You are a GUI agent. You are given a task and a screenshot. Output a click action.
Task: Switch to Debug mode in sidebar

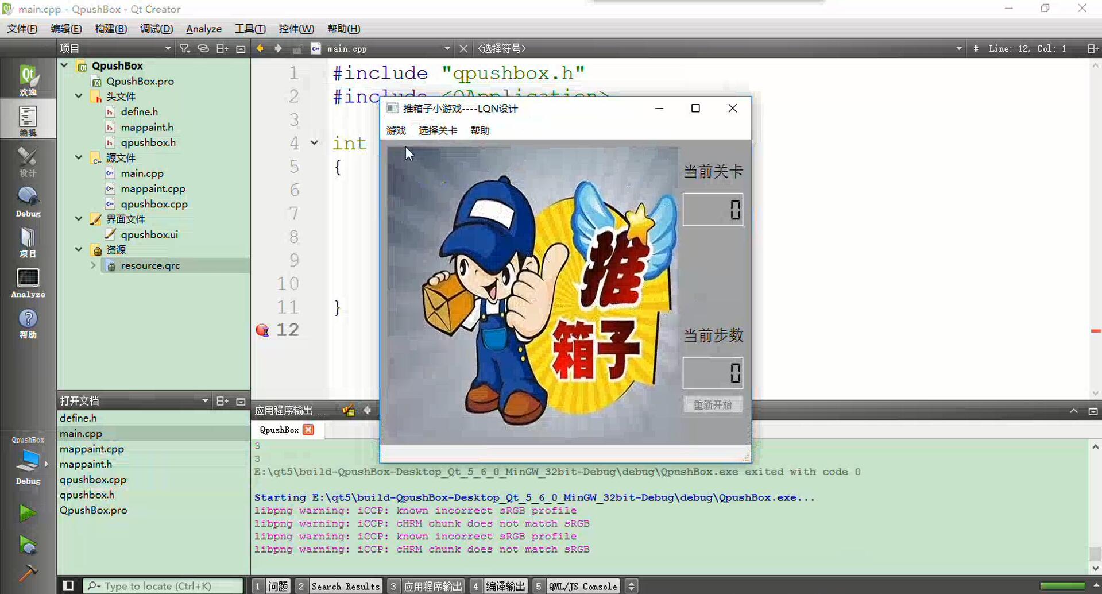point(28,201)
